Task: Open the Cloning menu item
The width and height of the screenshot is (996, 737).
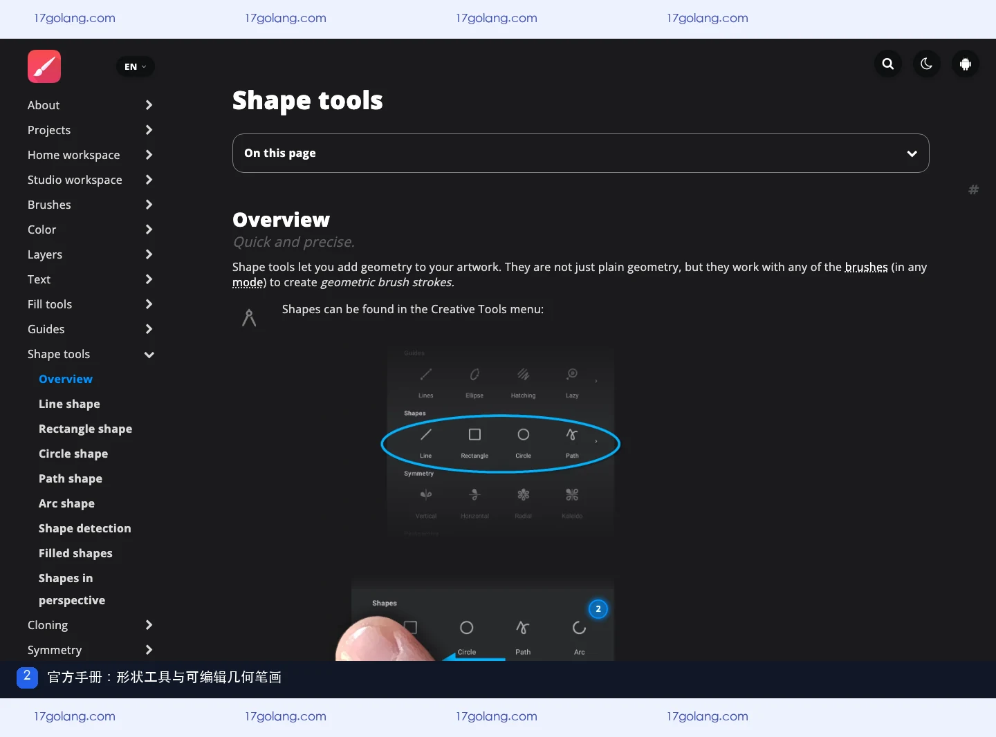Action: point(48,625)
